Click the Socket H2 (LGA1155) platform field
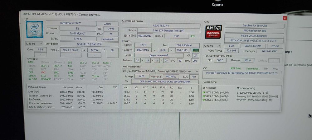The width and height of the screenshot is (312, 140). pos(89,44)
